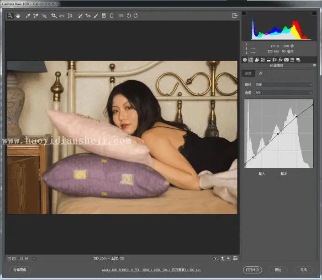Open the Split Toning panel tab
This screenshot has width=322, height=280.
(269, 60)
